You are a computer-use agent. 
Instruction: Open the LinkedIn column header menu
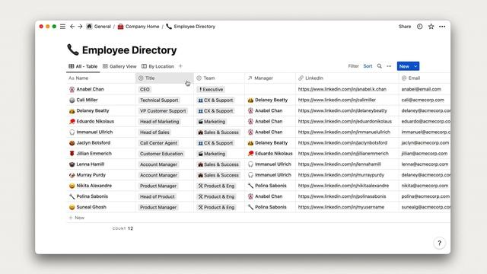[x=347, y=78]
